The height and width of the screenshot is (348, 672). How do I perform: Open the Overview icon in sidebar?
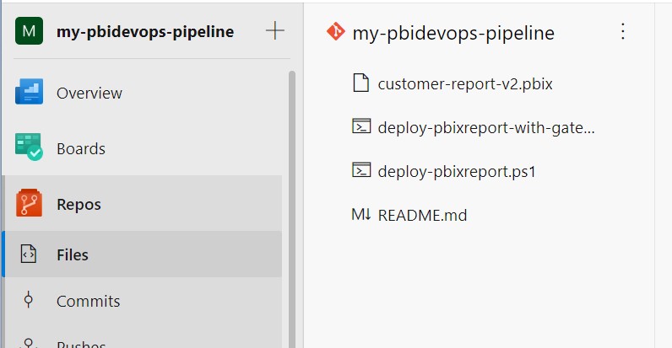[30, 92]
